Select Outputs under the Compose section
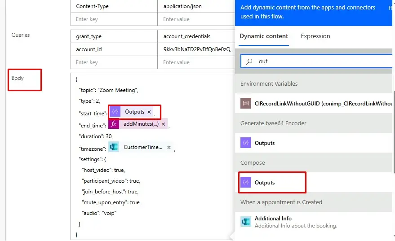Screen dimensions: 395x241 (x=264, y=183)
